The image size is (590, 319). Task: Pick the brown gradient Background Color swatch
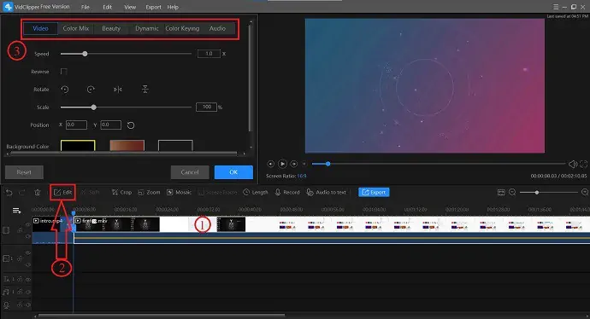(x=127, y=146)
